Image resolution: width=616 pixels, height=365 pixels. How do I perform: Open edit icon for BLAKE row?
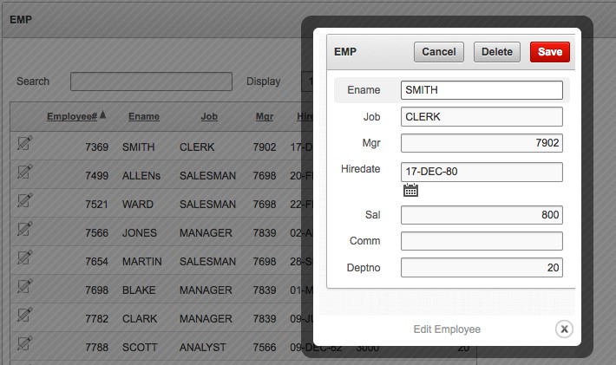pos(24,287)
